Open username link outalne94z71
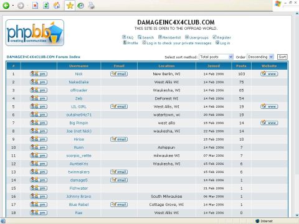Image resolution: width=299 pixels, height=224 pixels. click(78, 114)
